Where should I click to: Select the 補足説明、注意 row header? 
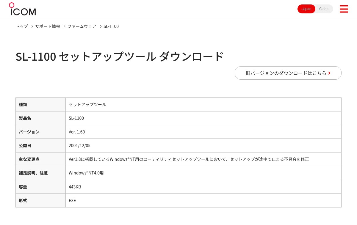(x=40, y=173)
